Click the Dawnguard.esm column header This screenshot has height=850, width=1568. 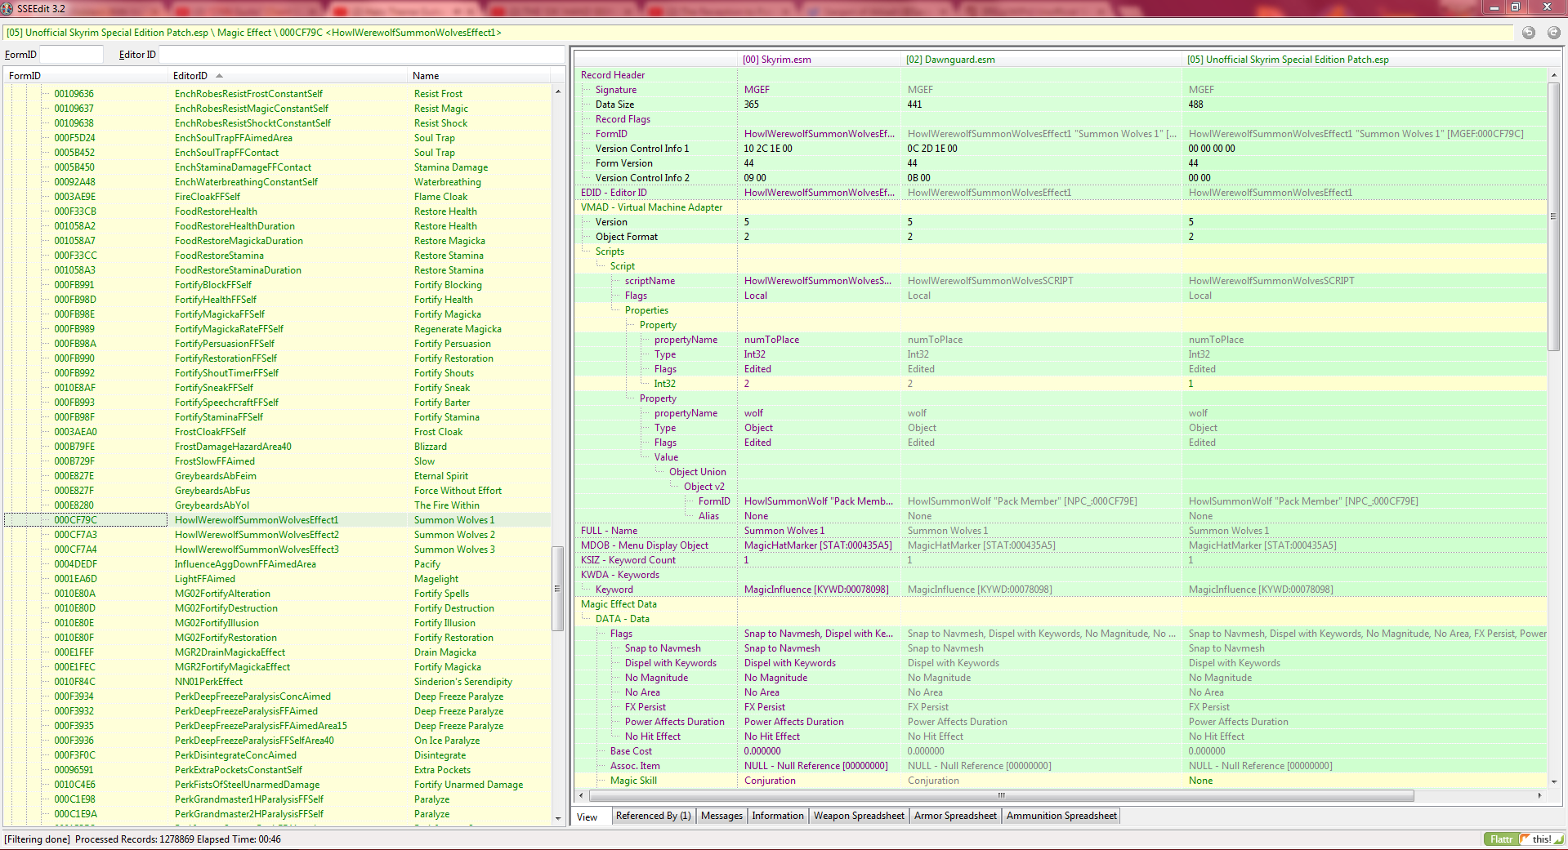coord(950,60)
